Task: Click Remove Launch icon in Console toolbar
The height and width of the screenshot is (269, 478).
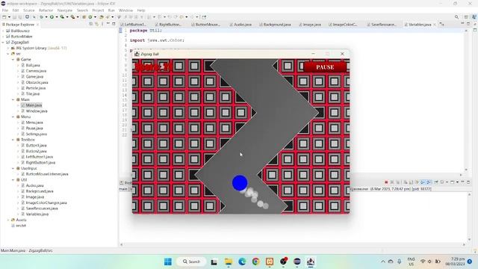Action: (x=392, y=182)
